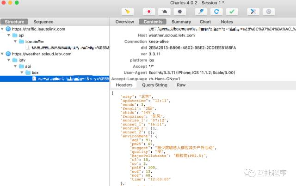Image resolution: width=296 pixels, height=186 pixels.
Task: Collapse the box folder triangle
Action: (22, 72)
